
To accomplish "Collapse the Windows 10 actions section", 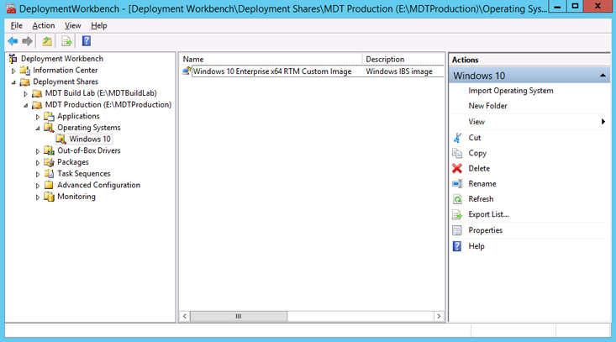I will click(603, 76).
